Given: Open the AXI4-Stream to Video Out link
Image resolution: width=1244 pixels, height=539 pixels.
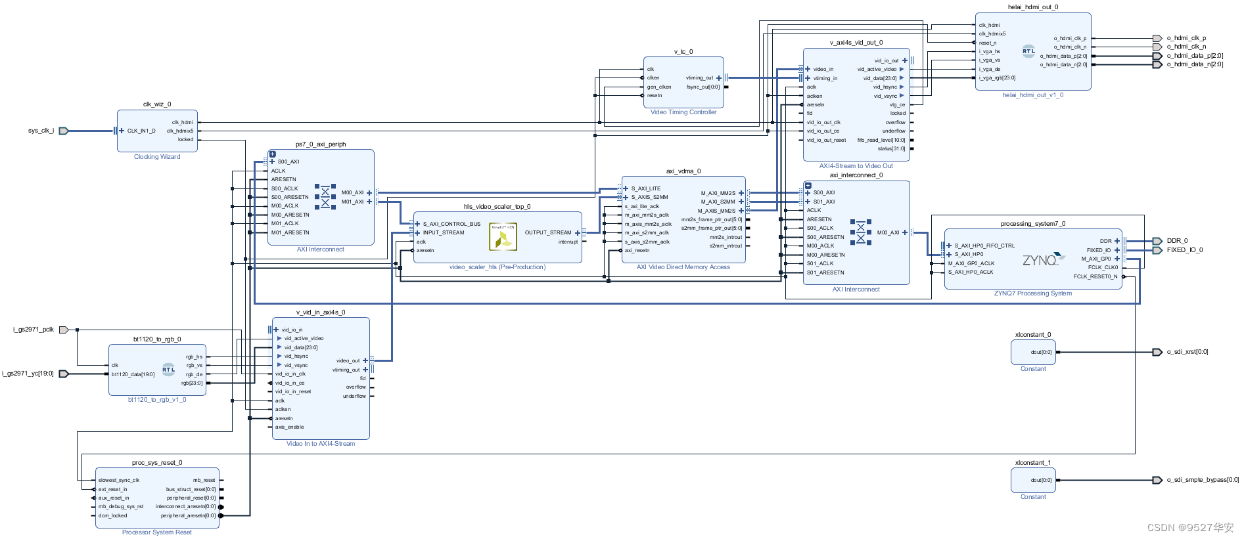Looking at the screenshot, I should 856,166.
